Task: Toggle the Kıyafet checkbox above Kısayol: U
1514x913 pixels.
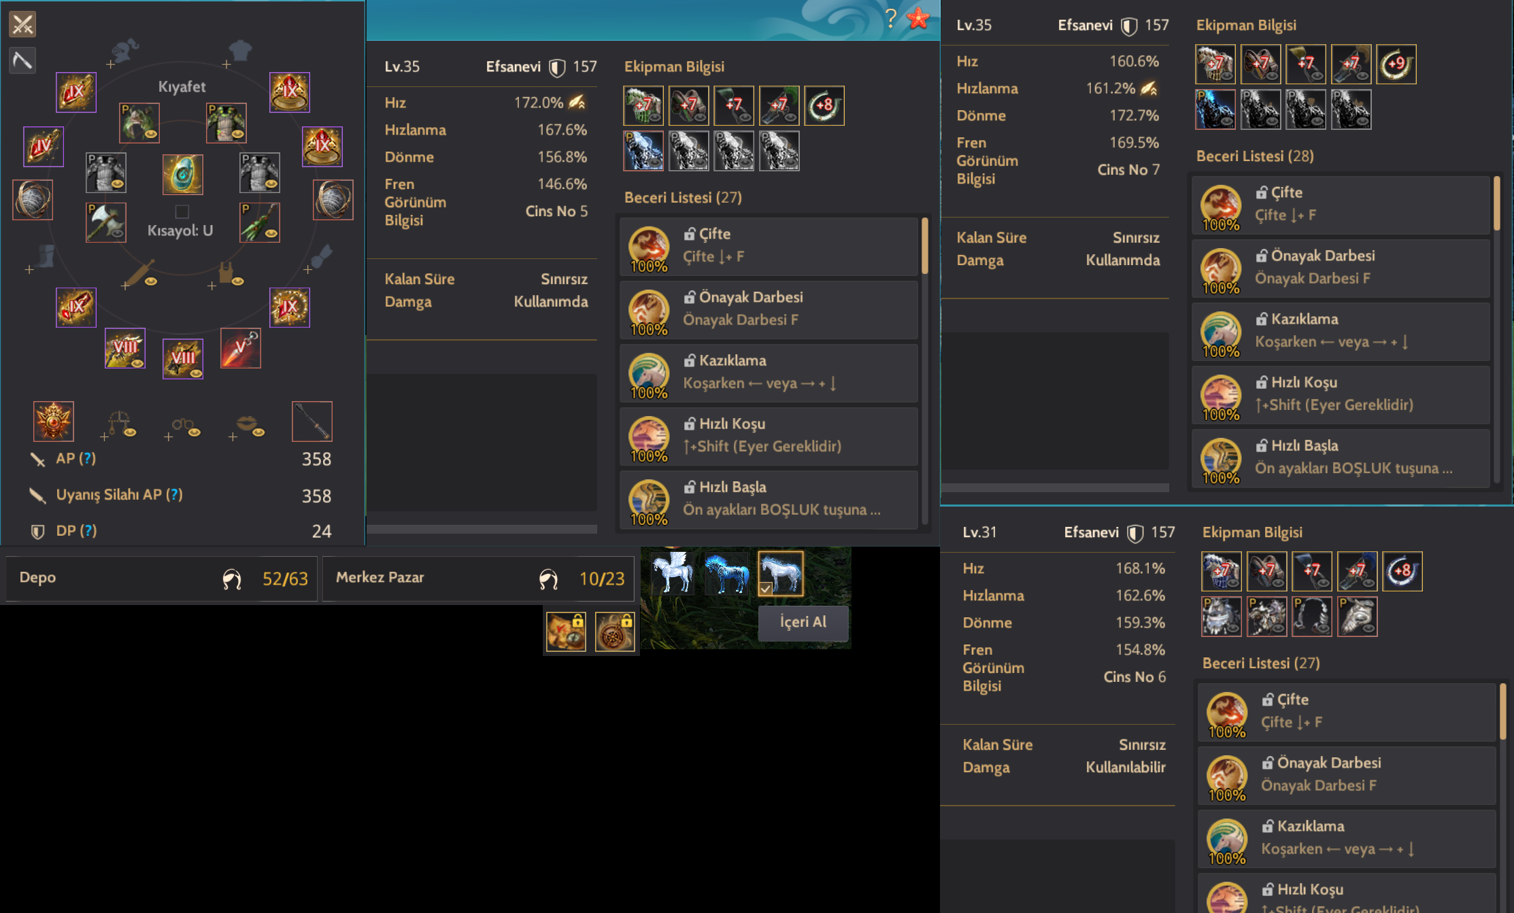Action: (182, 211)
